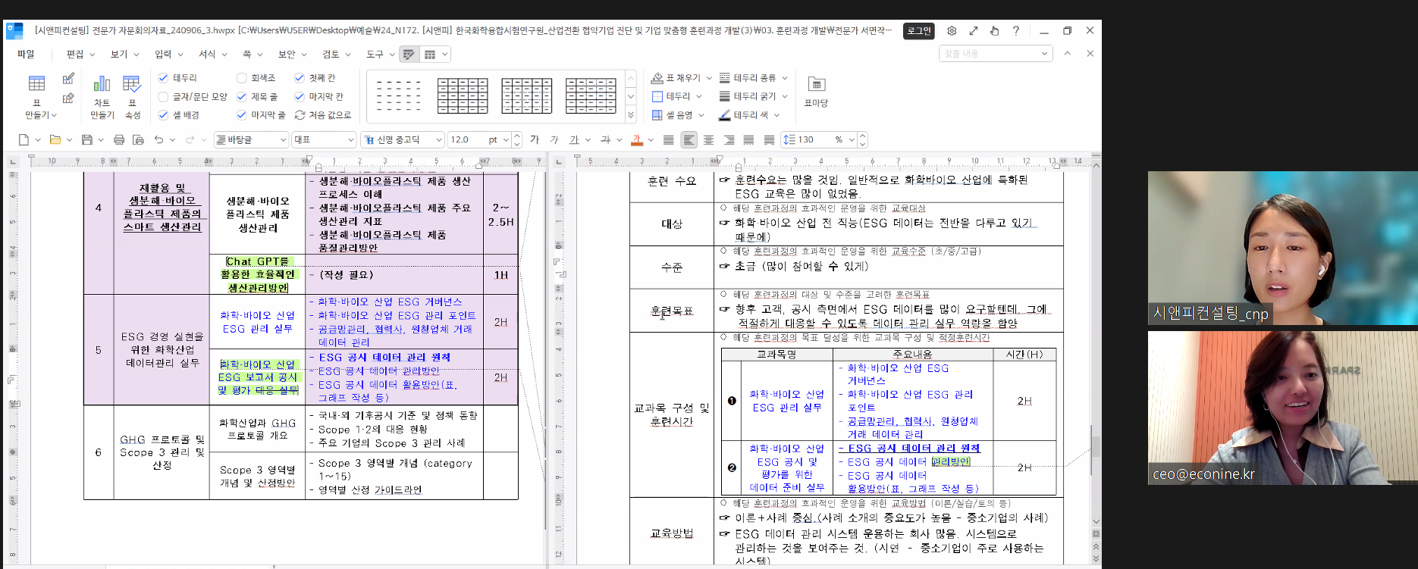Expand 테두리 굵기 dropdown
This screenshot has height=569, width=1418.
coord(785,96)
